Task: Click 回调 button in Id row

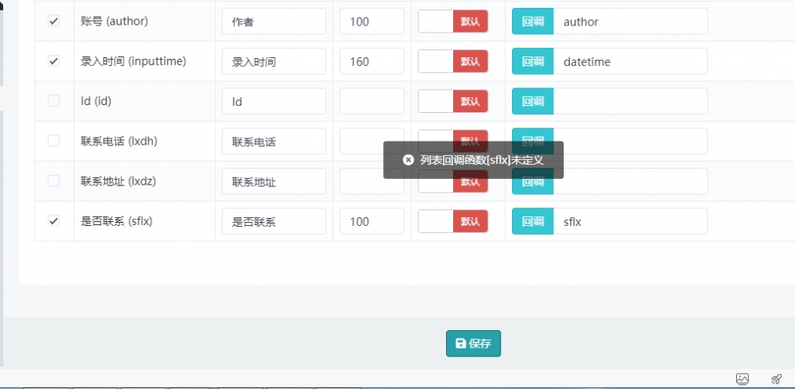Action: point(533,102)
